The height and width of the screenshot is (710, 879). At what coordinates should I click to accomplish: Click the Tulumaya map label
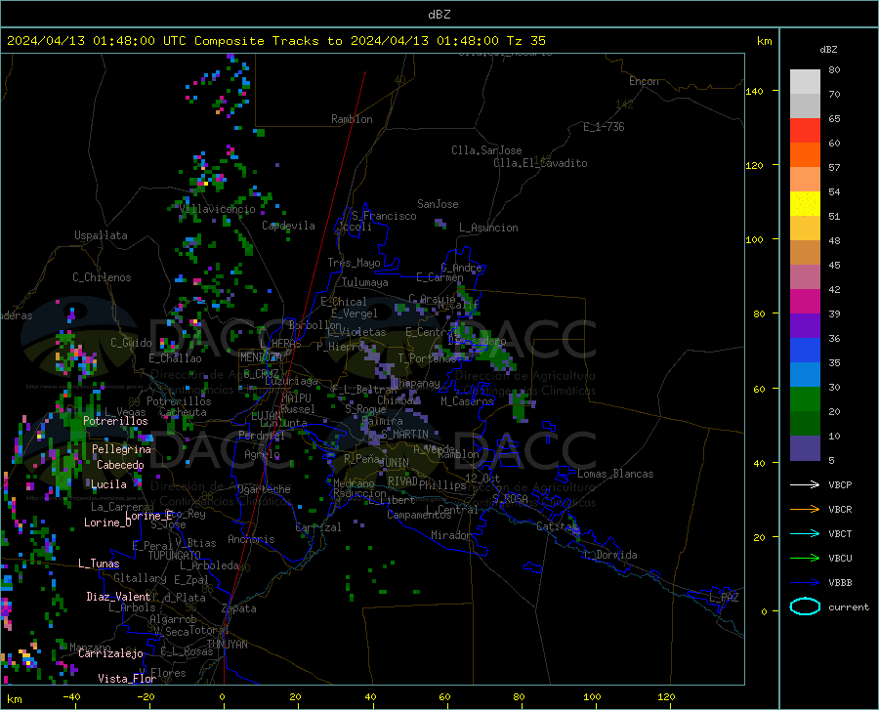click(x=365, y=282)
